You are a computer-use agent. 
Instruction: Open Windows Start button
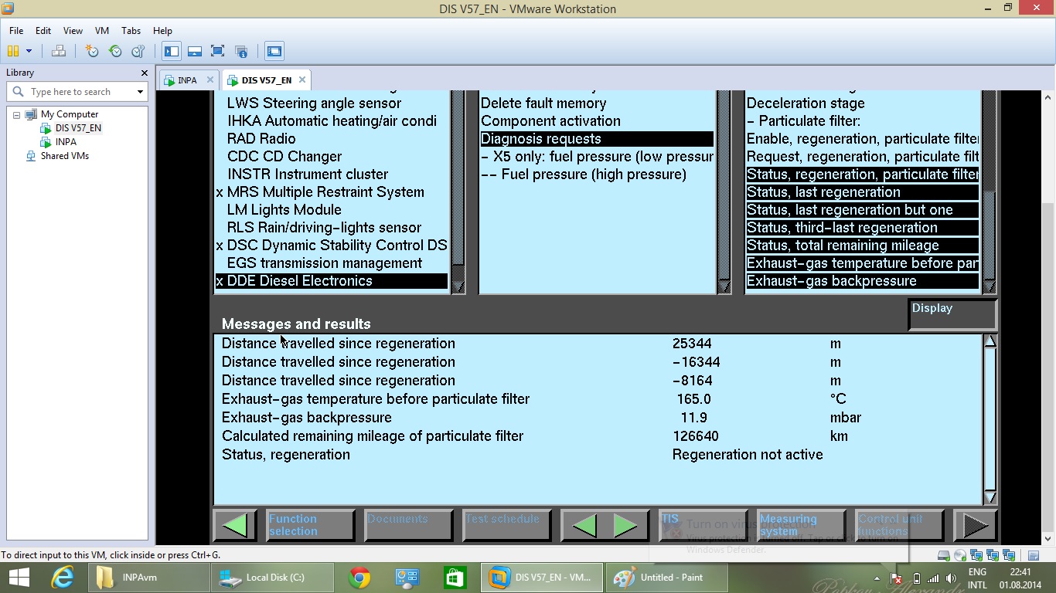tap(19, 578)
